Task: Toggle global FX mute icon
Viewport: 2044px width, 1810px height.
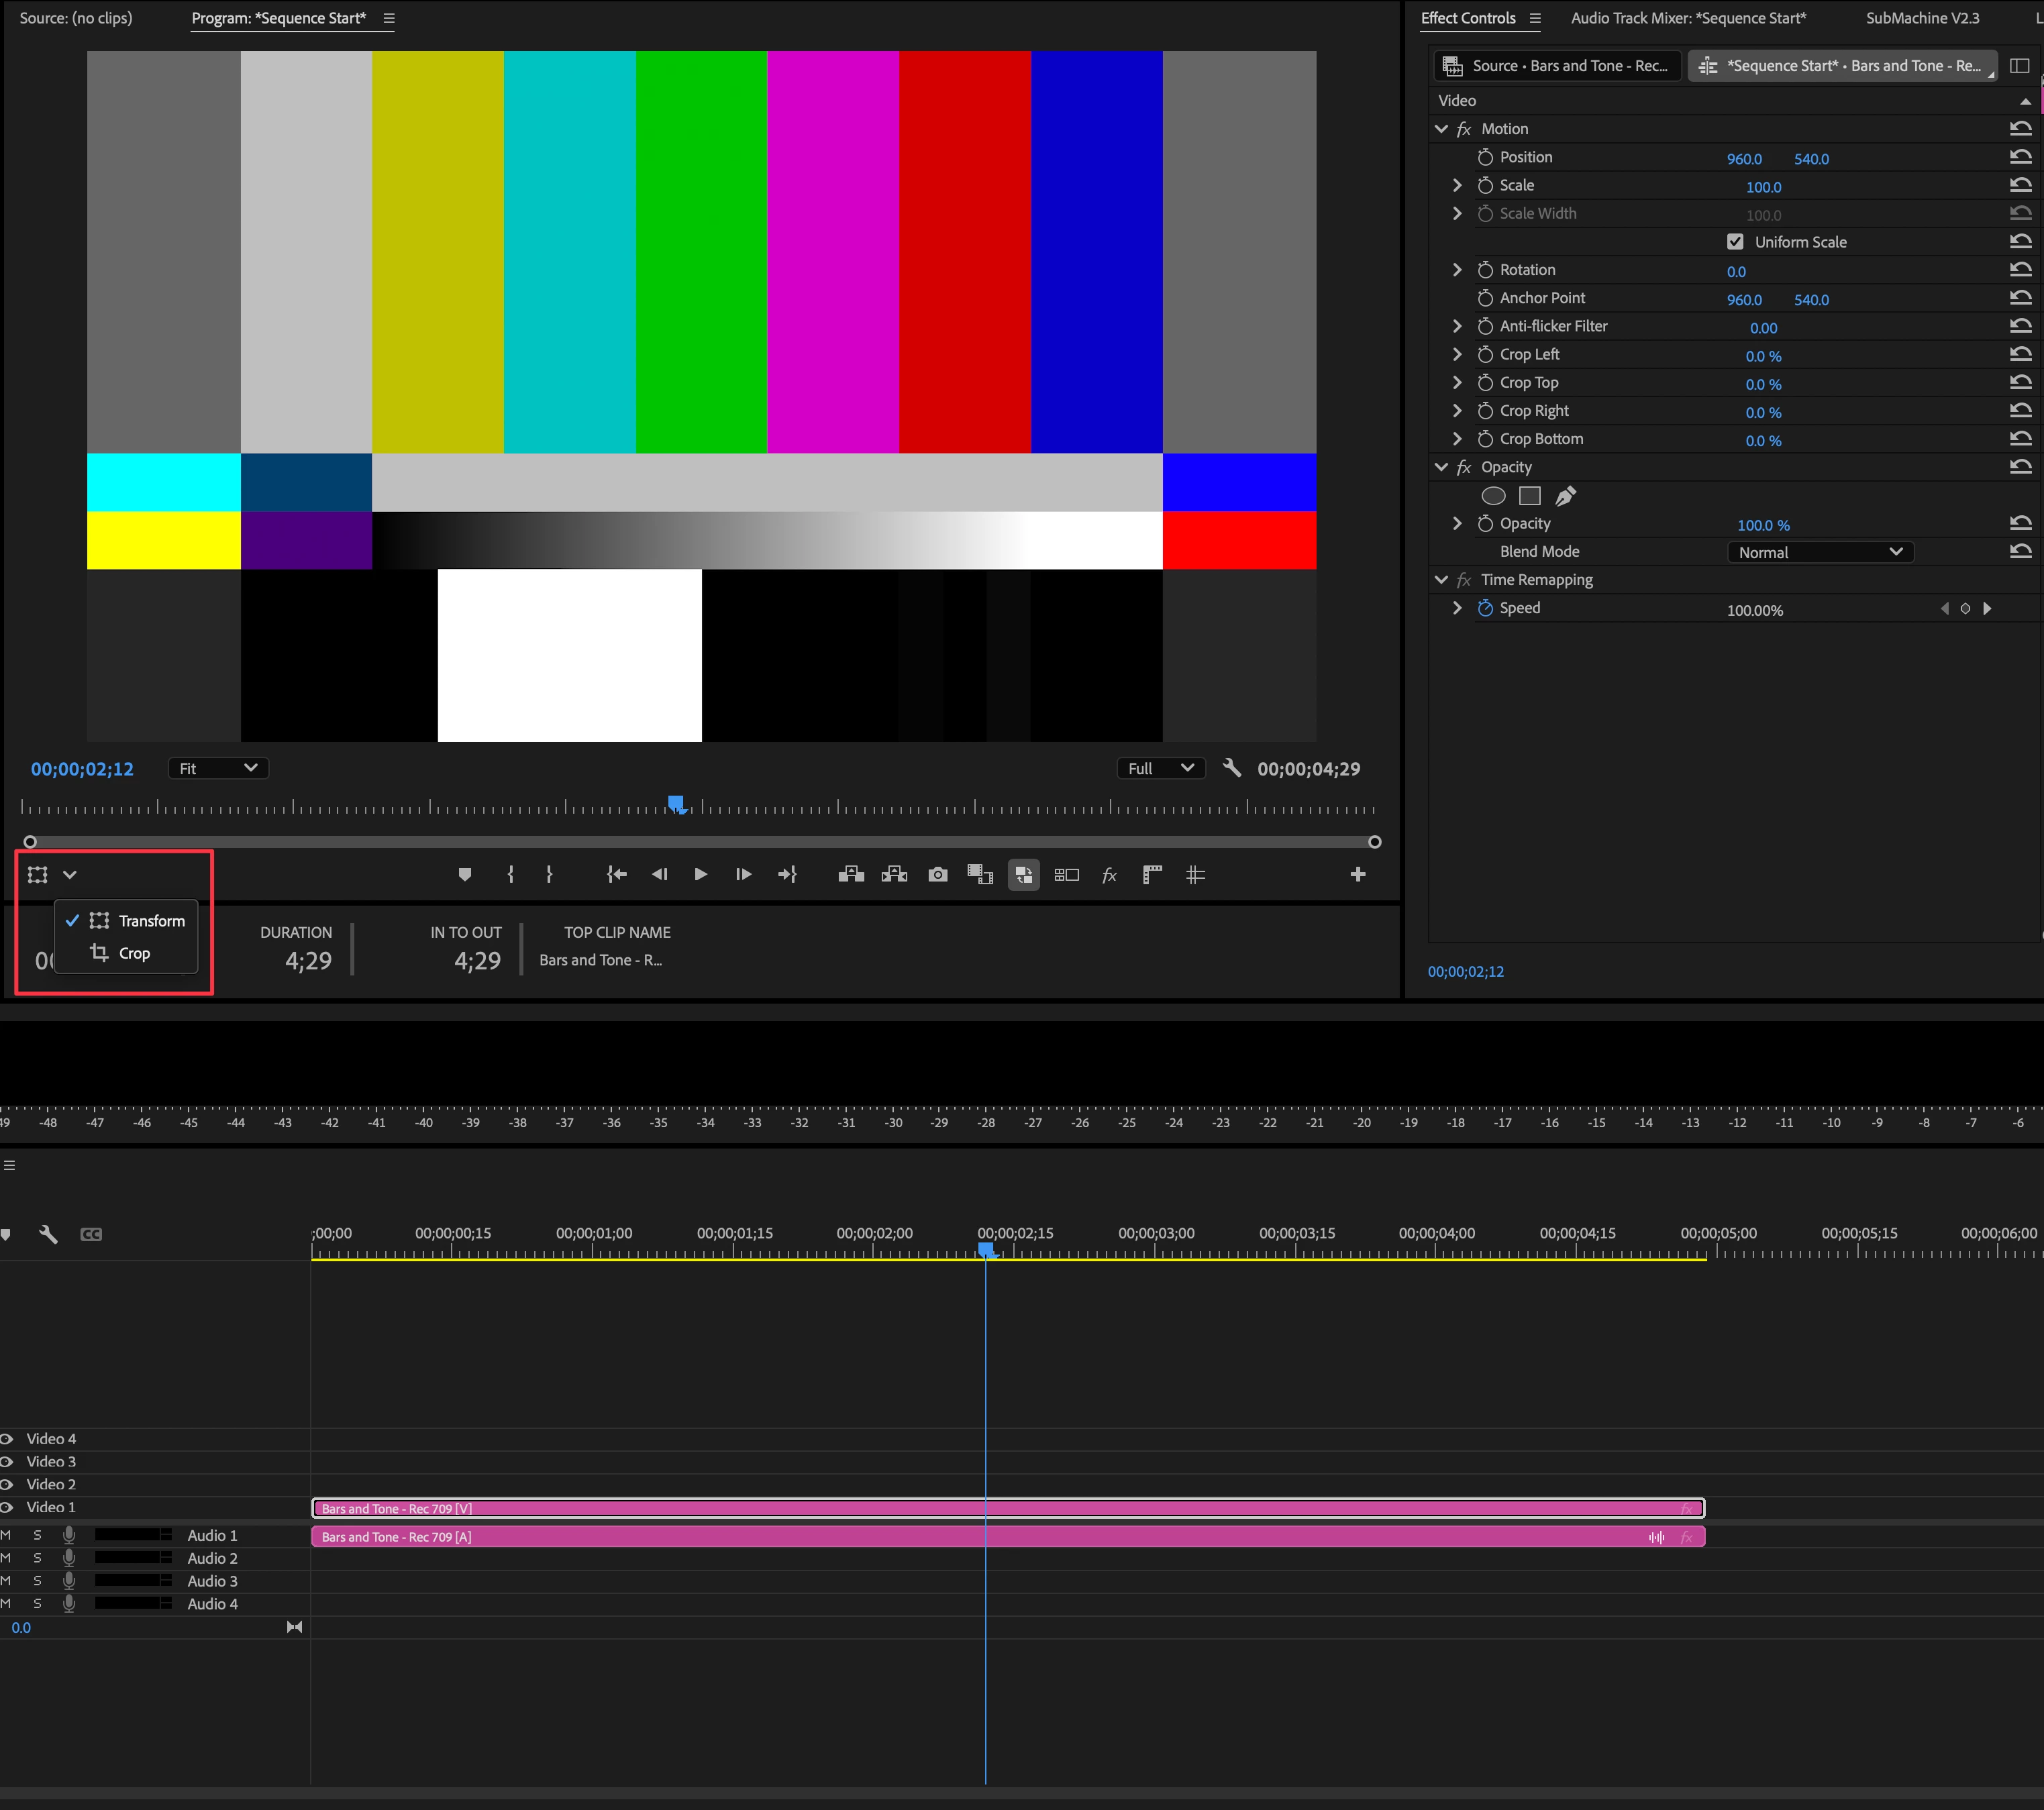Action: coord(1109,875)
